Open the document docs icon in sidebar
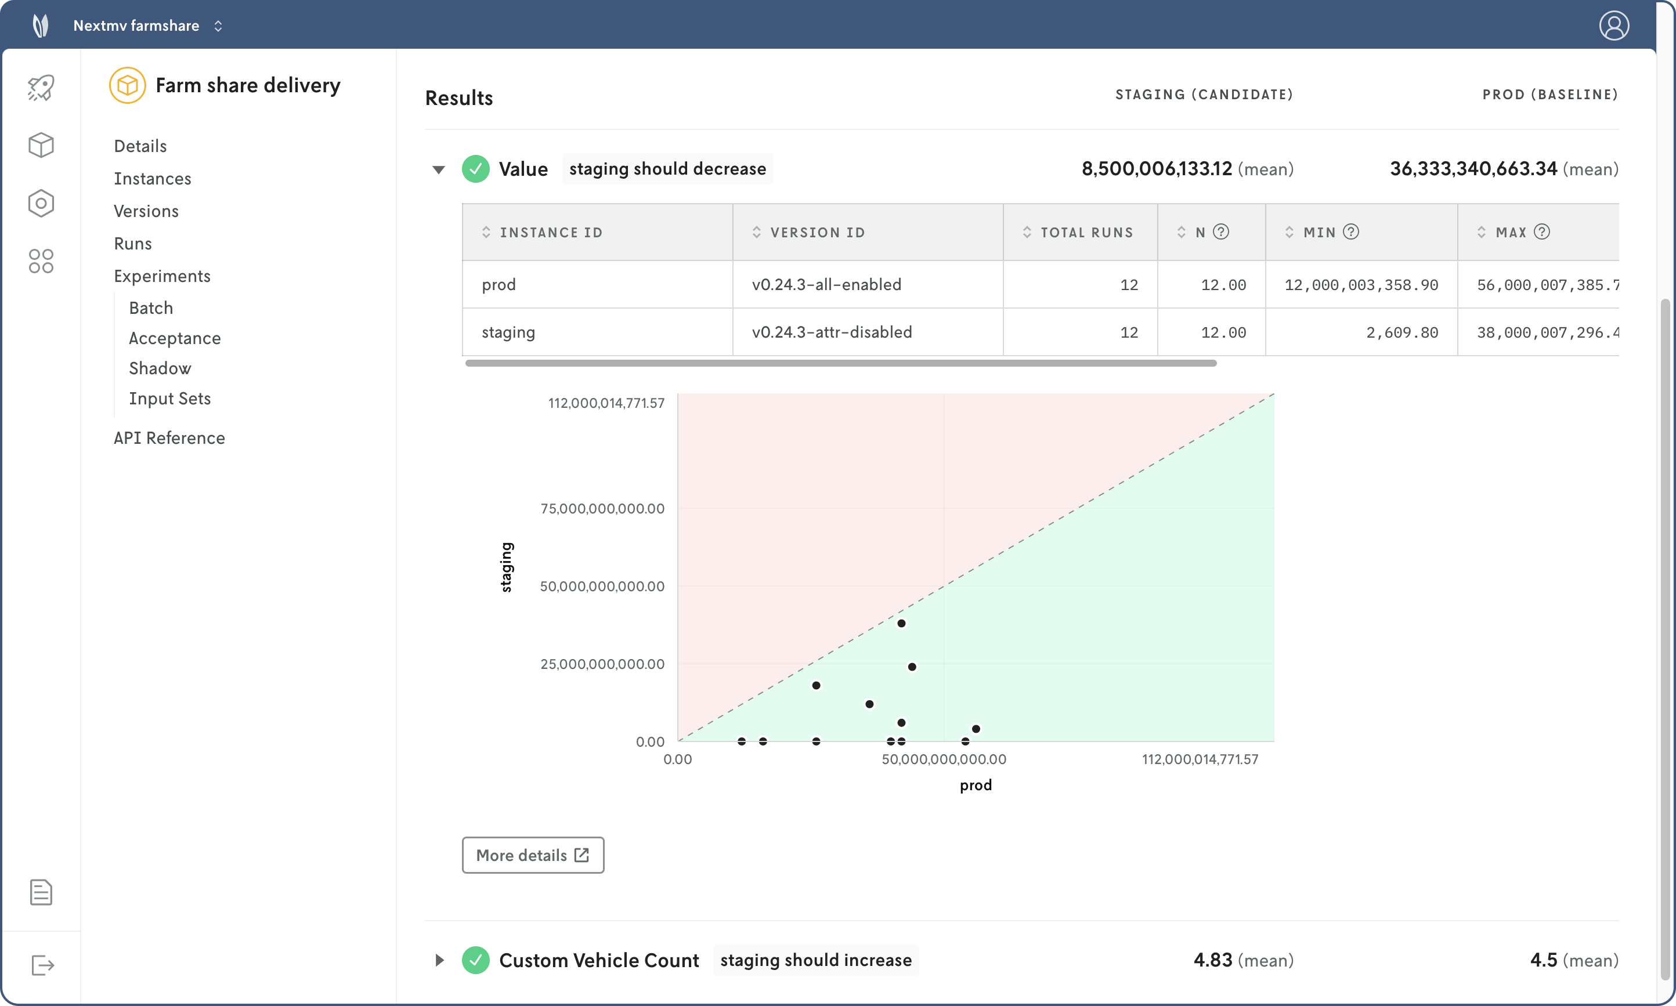The image size is (1676, 1006). coord(41,892)
